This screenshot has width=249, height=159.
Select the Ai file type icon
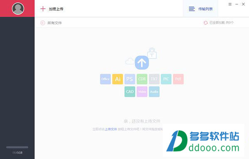pos(118,79)
